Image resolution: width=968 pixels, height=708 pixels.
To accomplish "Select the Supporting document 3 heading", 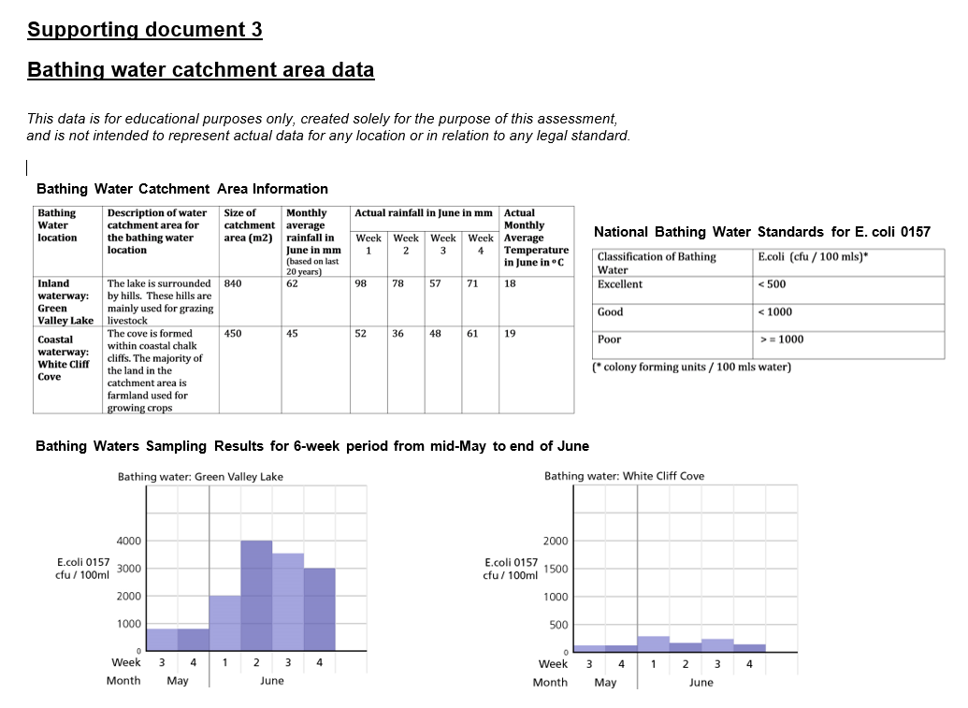I will point(143,29).
